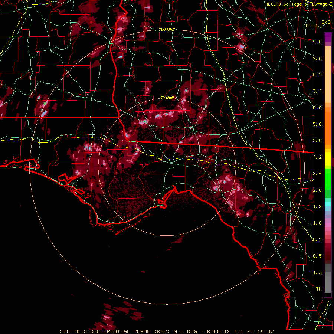334x334 pixels.
Task: Select the 3.4 legend value
Action: (x=317, y=174)
